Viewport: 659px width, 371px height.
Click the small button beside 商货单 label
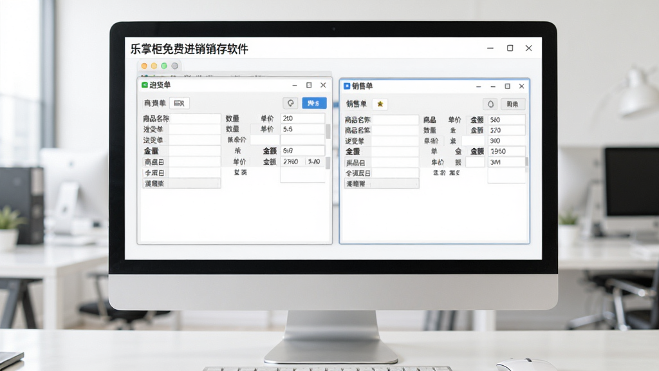pos(180,103)
